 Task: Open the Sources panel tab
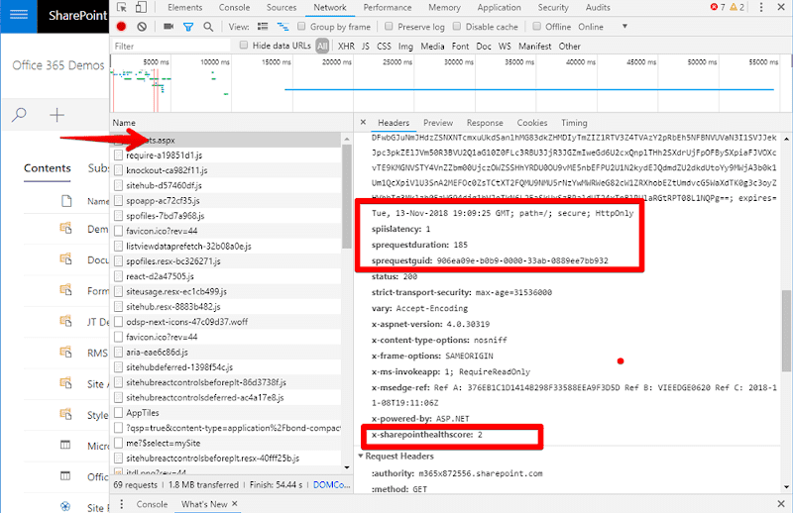tap(282, 7)
